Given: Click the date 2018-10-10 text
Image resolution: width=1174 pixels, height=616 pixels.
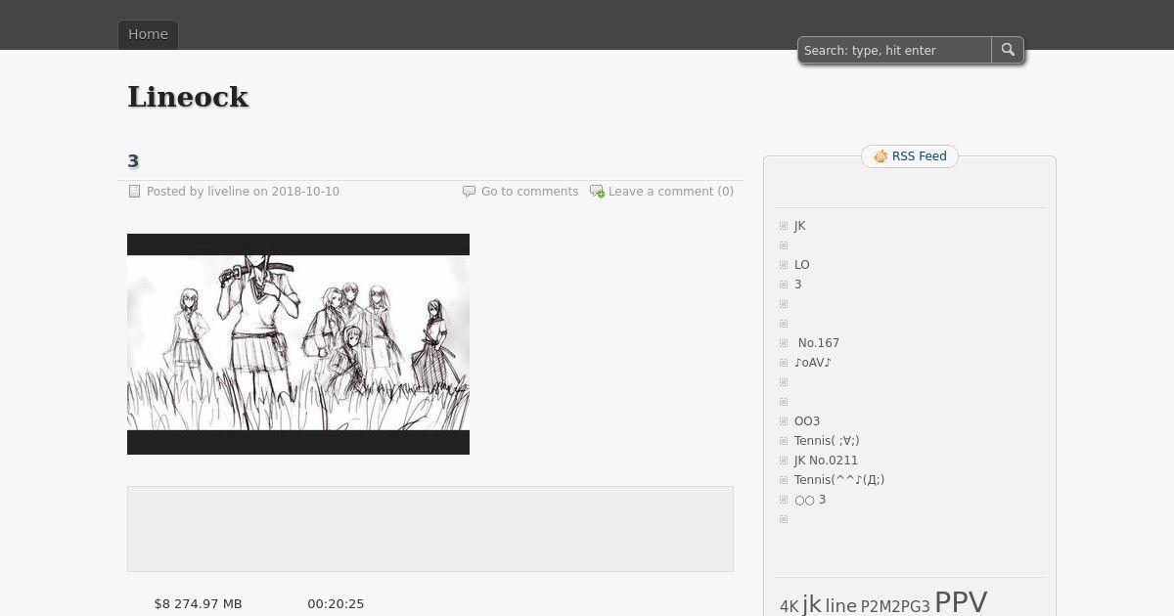Looking at the screenshot, I should click(305, 192).
